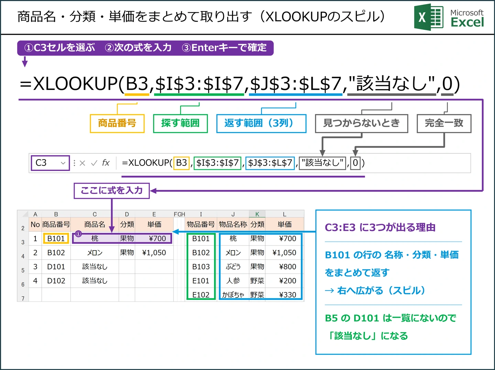The width and height of the screenshot is (495, 370).
Task: Click the Name Box showing C3
Action: pyautogui.click(x=50, y=163)
